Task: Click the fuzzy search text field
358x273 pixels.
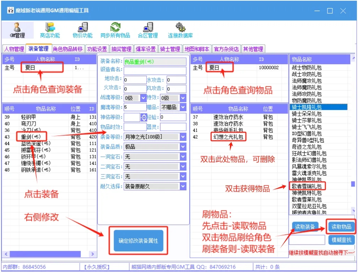Action: click(x=307, y=240)
